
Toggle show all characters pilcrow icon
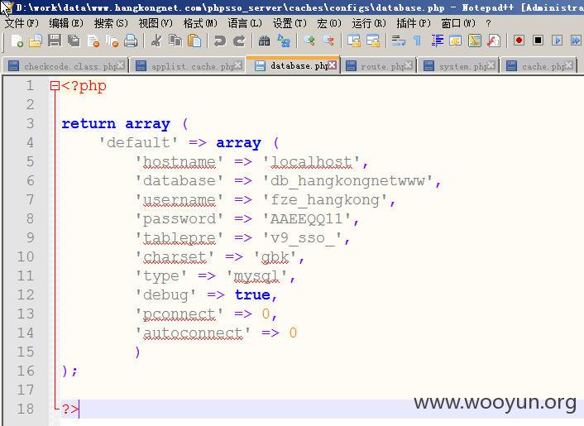tap(418, 41)
